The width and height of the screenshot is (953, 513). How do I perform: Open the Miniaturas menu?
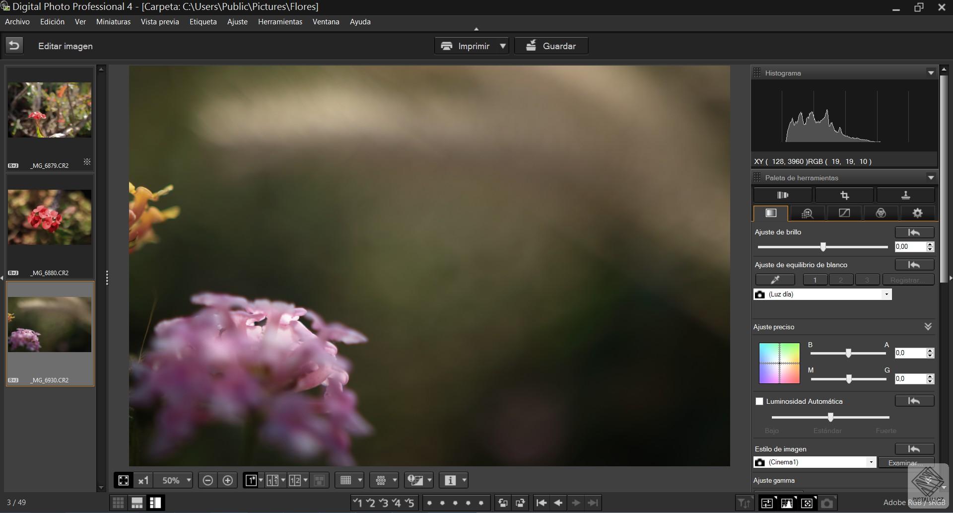(x=113, y=22)
